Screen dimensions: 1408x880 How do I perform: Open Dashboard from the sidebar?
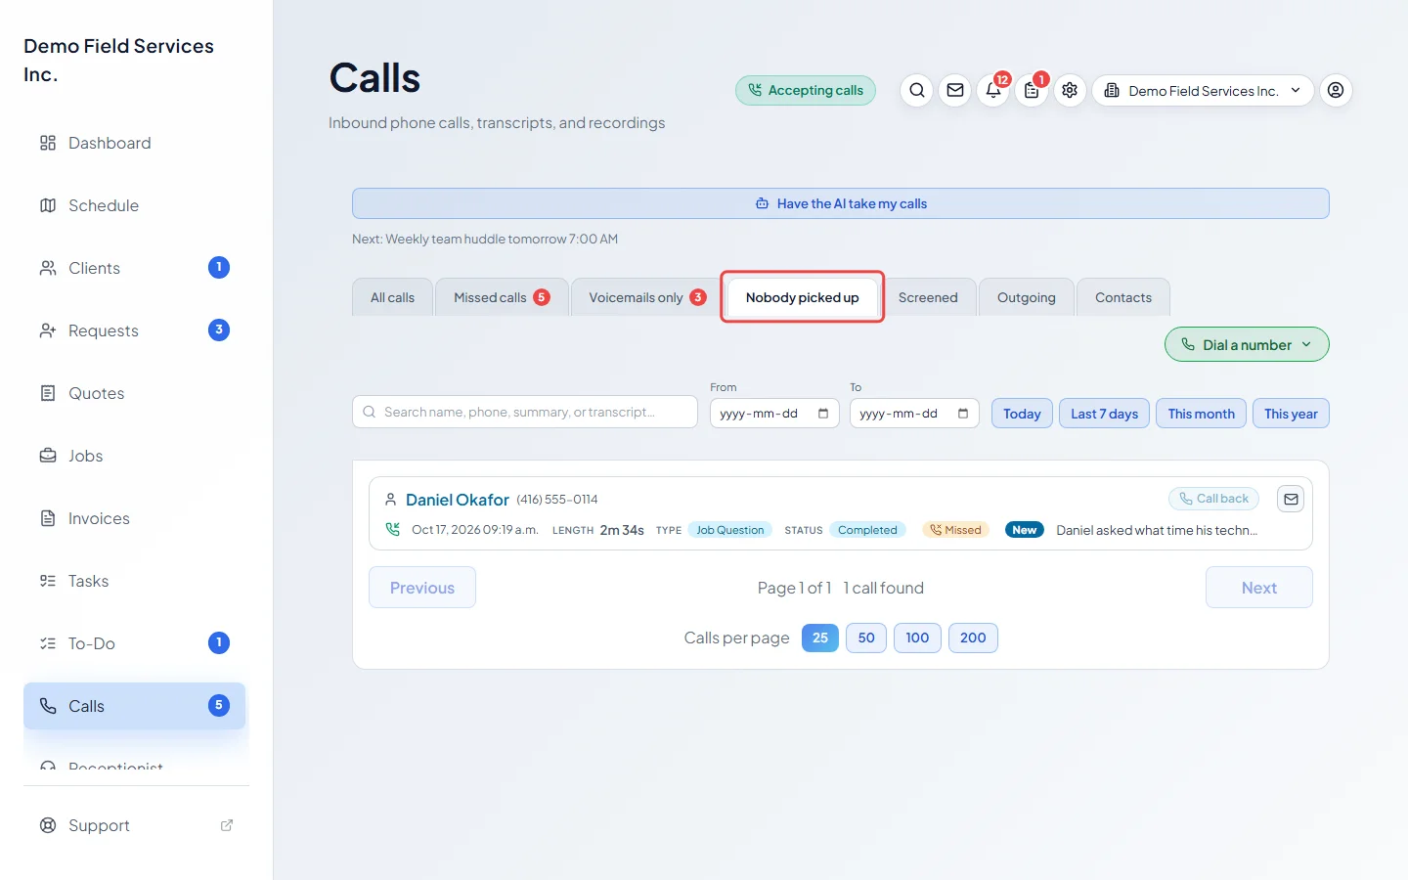click(134, 143)
